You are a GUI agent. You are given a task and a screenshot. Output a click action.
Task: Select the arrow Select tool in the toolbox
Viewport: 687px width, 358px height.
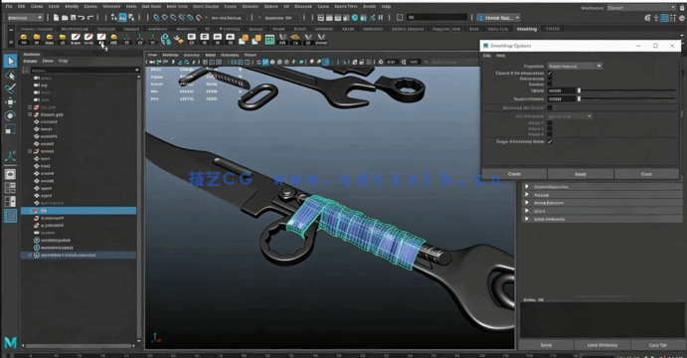10,61
